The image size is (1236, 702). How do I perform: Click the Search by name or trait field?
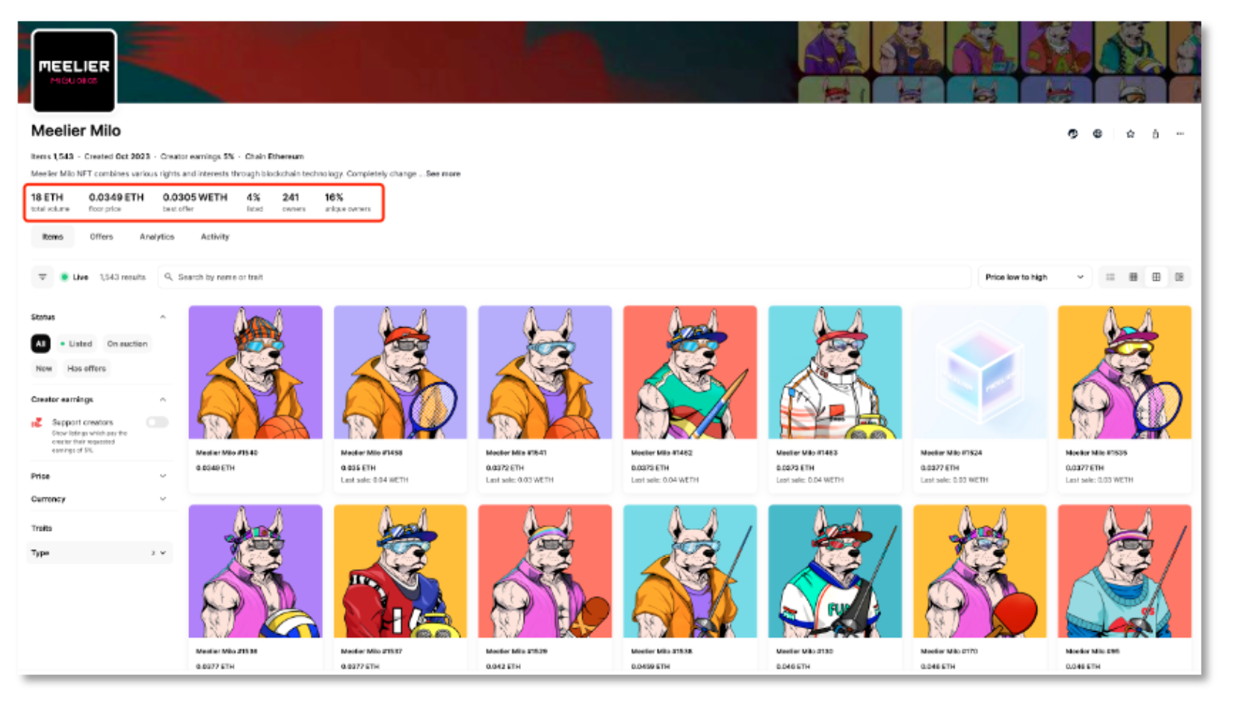[x=564, y=277]
